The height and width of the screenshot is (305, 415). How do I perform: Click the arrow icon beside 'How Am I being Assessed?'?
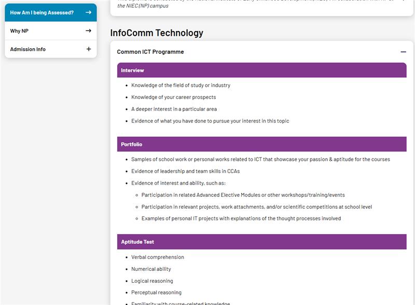click(88, 12)
